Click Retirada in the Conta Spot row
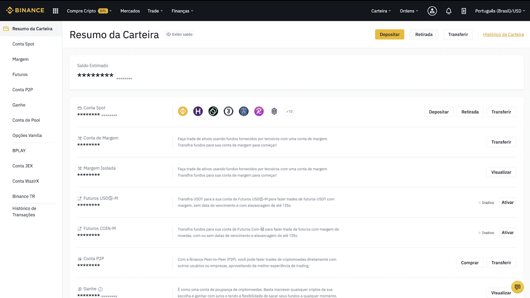The height and width of the screenshot is (298, 530). pos(470,112)
